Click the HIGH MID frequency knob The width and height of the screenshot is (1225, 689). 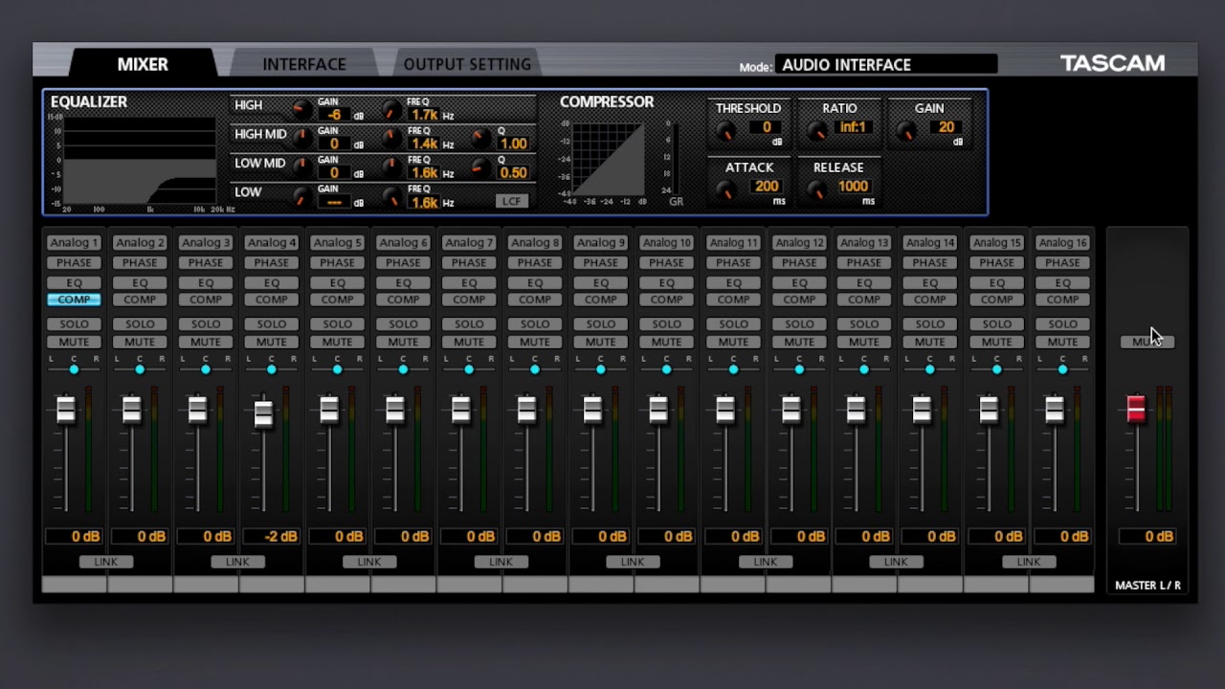coord(391,140)
